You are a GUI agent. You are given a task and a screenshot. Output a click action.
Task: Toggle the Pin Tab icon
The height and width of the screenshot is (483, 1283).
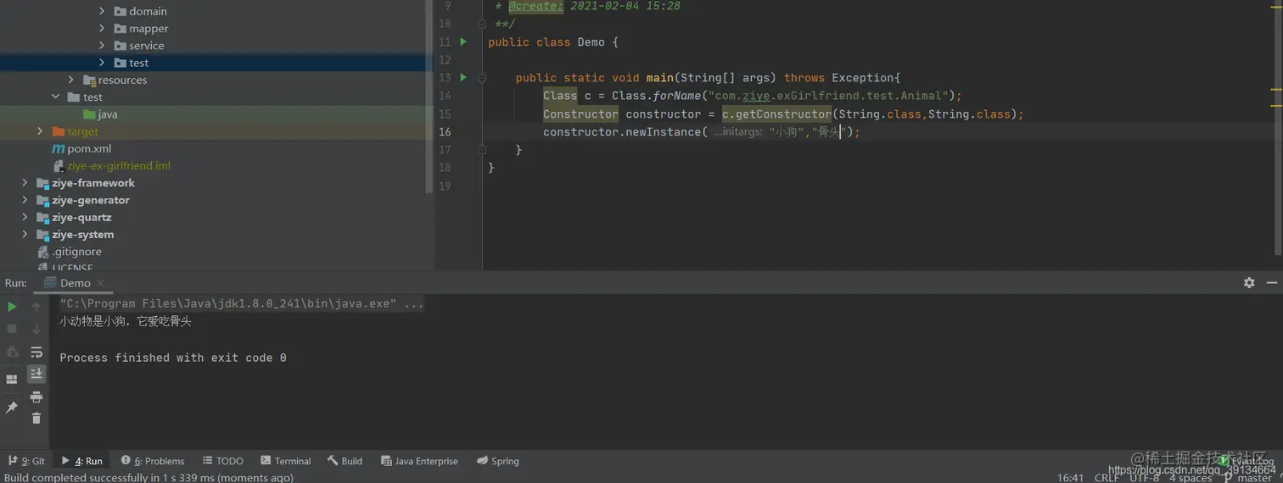(12, 408)
